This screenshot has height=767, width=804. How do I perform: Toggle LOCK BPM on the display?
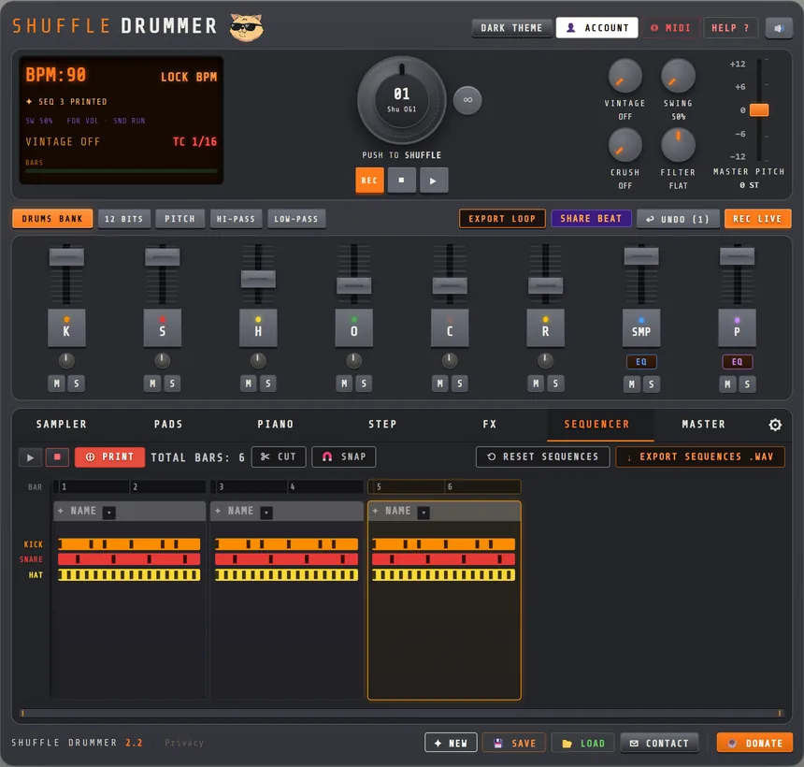(x=189, y=77)
